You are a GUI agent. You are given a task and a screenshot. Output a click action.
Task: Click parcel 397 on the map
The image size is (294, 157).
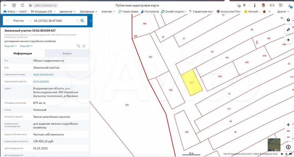150,57
